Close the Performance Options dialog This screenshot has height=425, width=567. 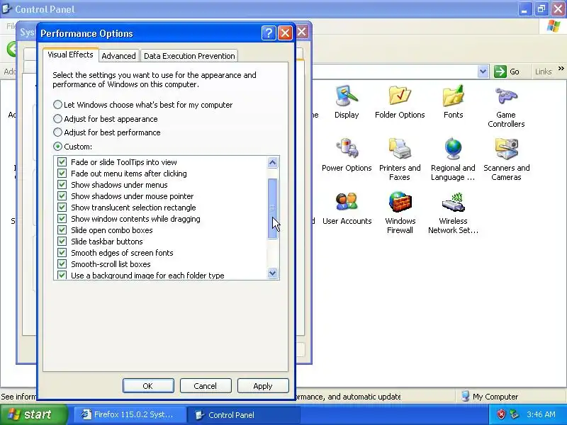285,33
